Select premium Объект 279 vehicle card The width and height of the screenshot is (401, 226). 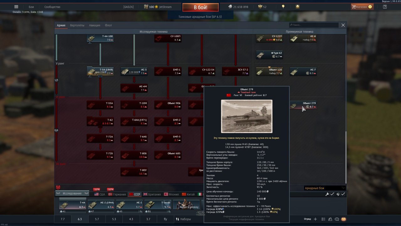303,105
